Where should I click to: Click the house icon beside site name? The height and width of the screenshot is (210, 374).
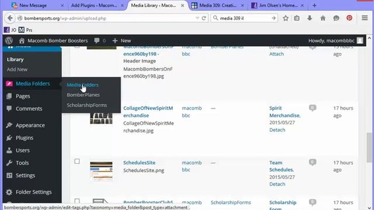(22, 41)
